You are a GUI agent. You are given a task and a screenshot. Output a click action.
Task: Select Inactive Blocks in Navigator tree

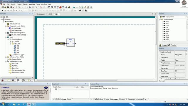click(17, 31)
